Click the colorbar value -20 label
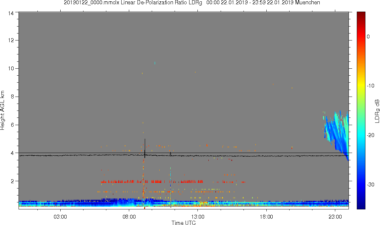Screen dimensions: 380x225 [x=370, y=135]
